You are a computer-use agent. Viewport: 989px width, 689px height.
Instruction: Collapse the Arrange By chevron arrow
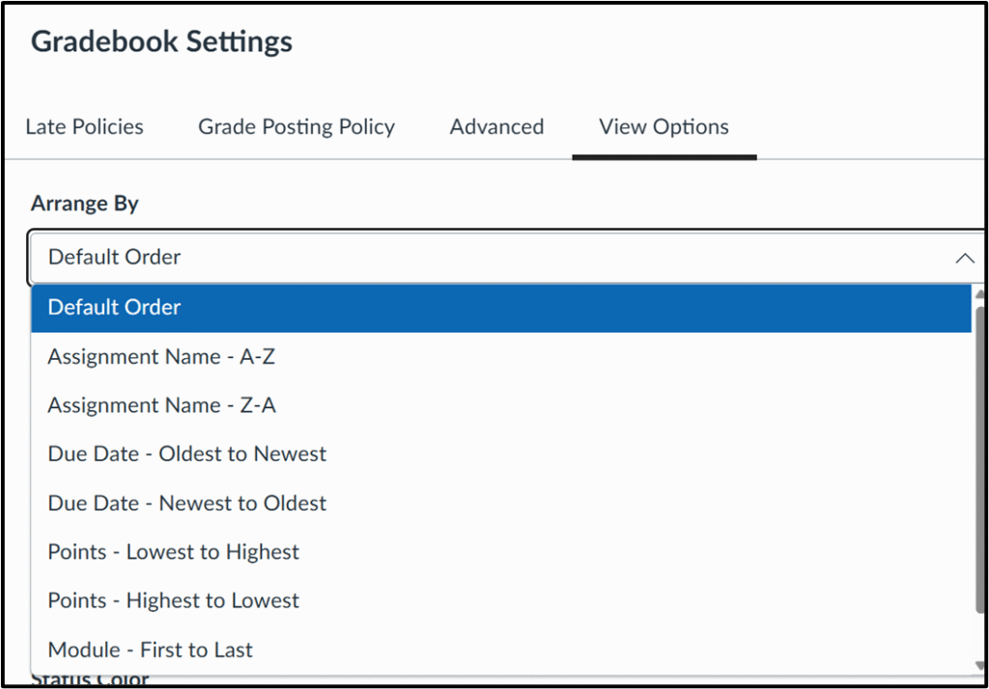tap(963, 258)
